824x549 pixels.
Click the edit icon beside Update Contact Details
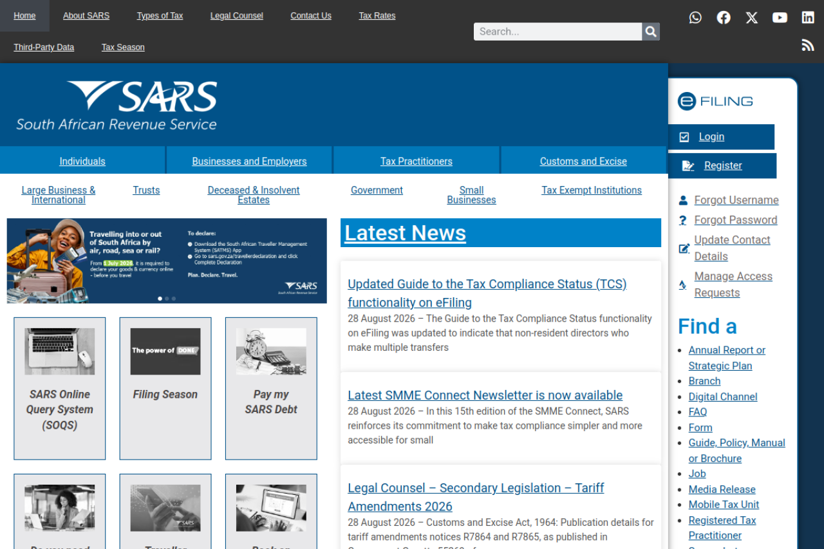pyautogui.click(x=684, y=248)
